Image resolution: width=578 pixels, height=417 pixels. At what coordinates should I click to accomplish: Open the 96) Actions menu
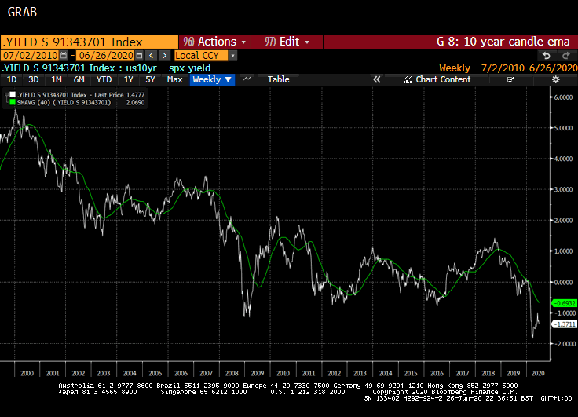tap(215, 42)
